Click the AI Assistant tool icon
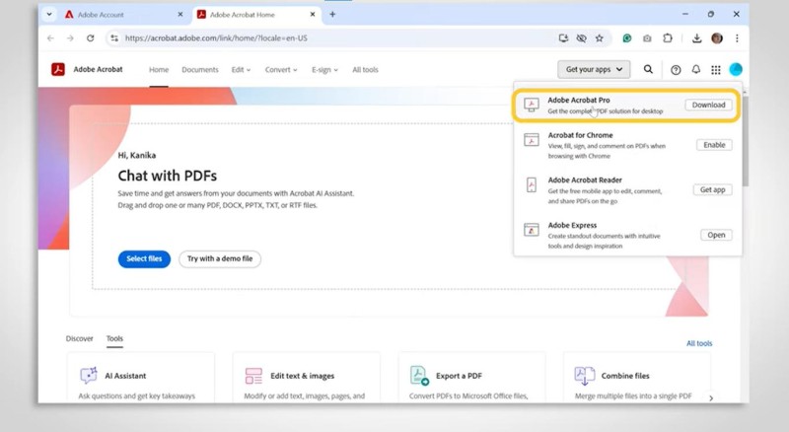The height and width of the screenshot is (432, 789). pyautogui.click(x=89, y=376)
